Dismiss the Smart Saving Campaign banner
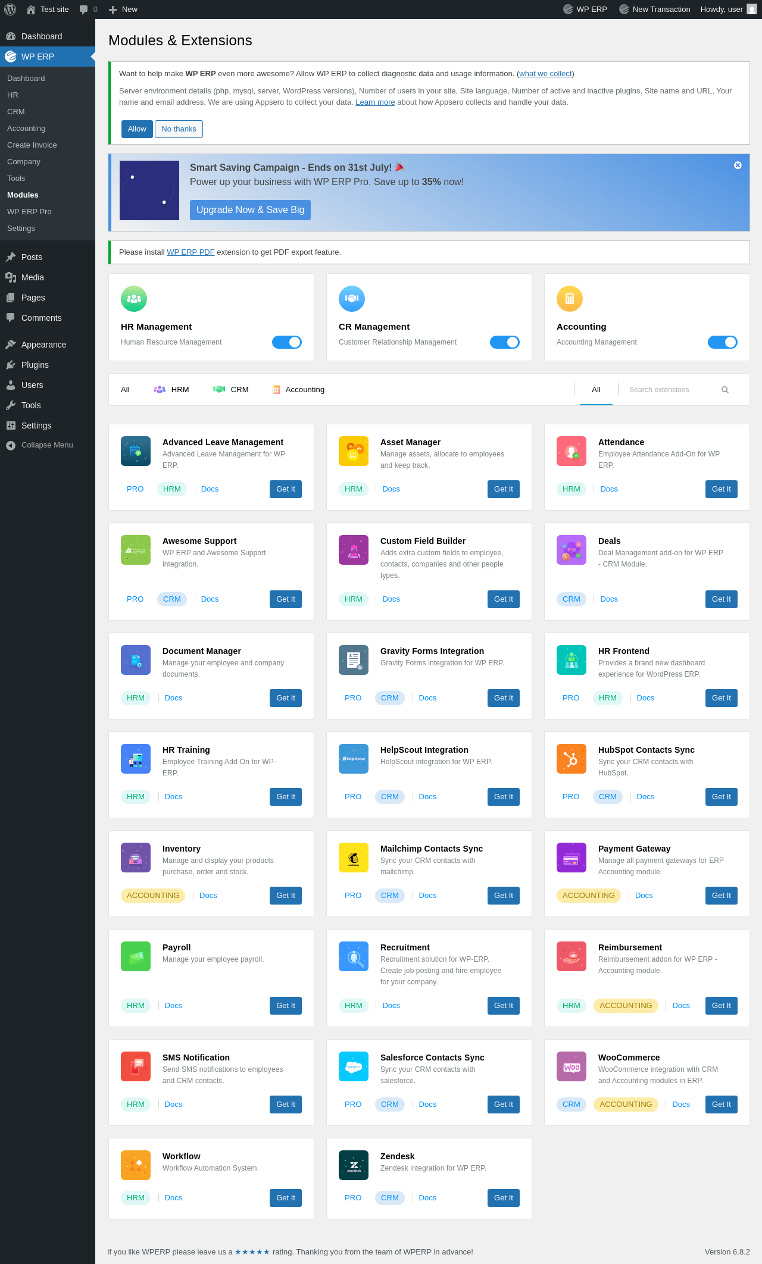This screenshot has width=762, height=1264. point(738,165)
